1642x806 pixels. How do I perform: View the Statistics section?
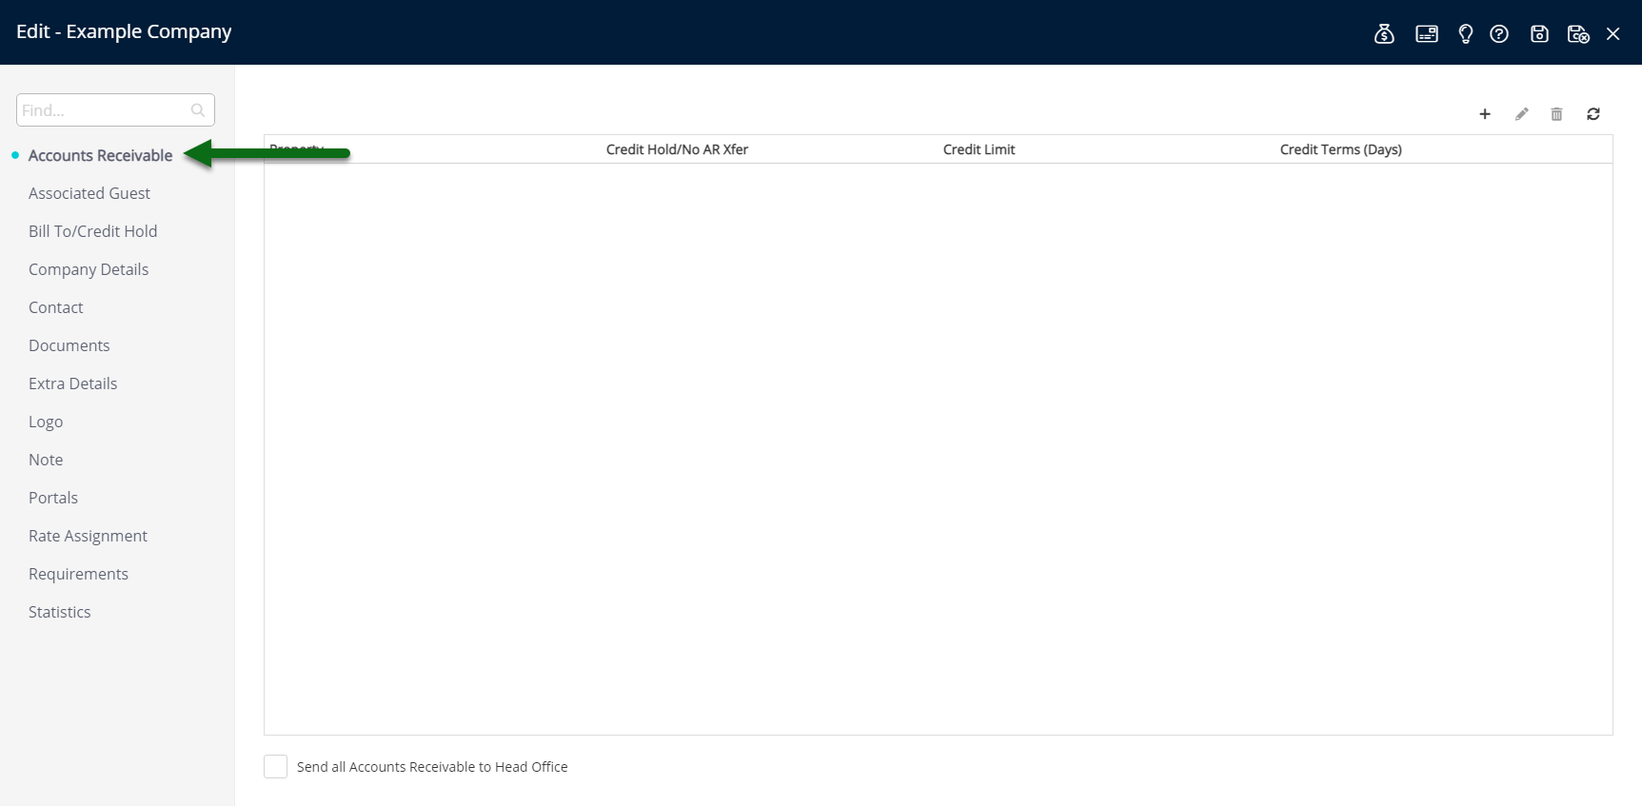click(x=60, y=612)
